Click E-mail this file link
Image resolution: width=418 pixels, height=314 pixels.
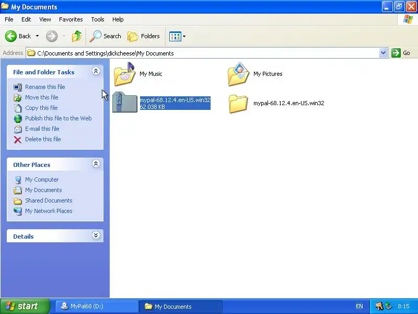pyautogui.click(x=42, y=128)
